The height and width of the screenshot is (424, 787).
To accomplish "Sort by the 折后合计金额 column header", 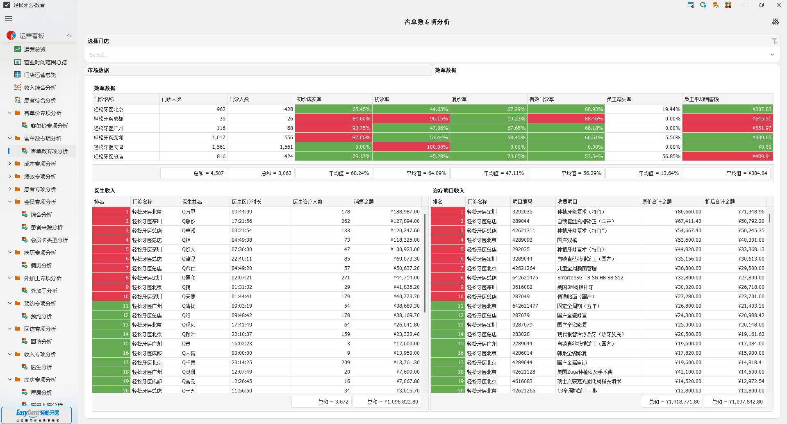I will [735, 202].
